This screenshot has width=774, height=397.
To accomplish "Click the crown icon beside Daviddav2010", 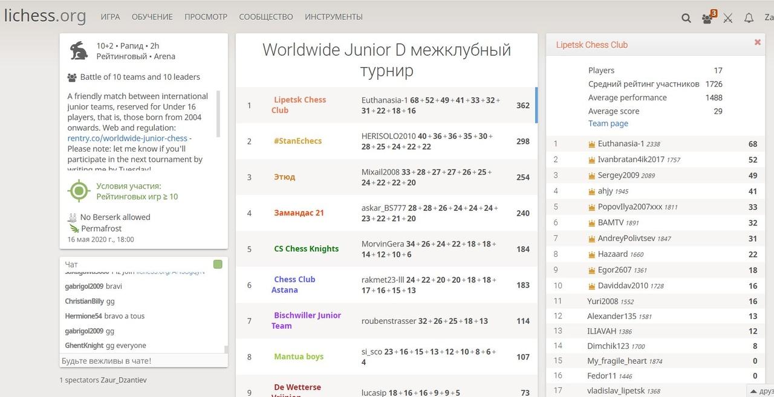I will tap(592, 285).
